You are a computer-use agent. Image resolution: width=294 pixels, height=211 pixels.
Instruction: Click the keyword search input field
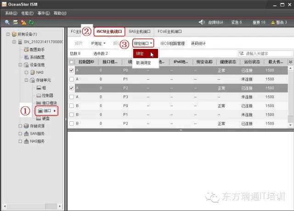click(266, 54)
